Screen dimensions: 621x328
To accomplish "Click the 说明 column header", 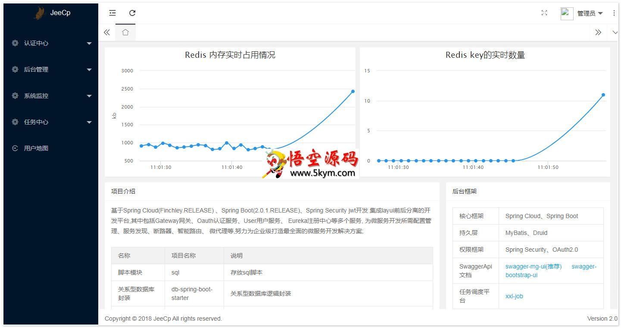I will point(328,256).
